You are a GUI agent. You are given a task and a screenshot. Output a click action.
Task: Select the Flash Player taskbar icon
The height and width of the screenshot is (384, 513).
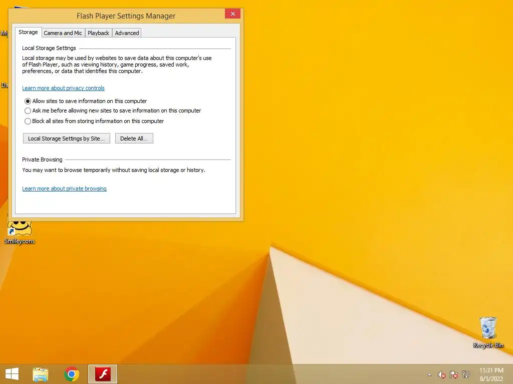(x=103, y=374)
